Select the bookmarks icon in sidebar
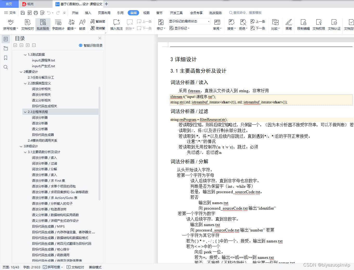This screenshot has height=270, width=354. [x=6, y=58]
